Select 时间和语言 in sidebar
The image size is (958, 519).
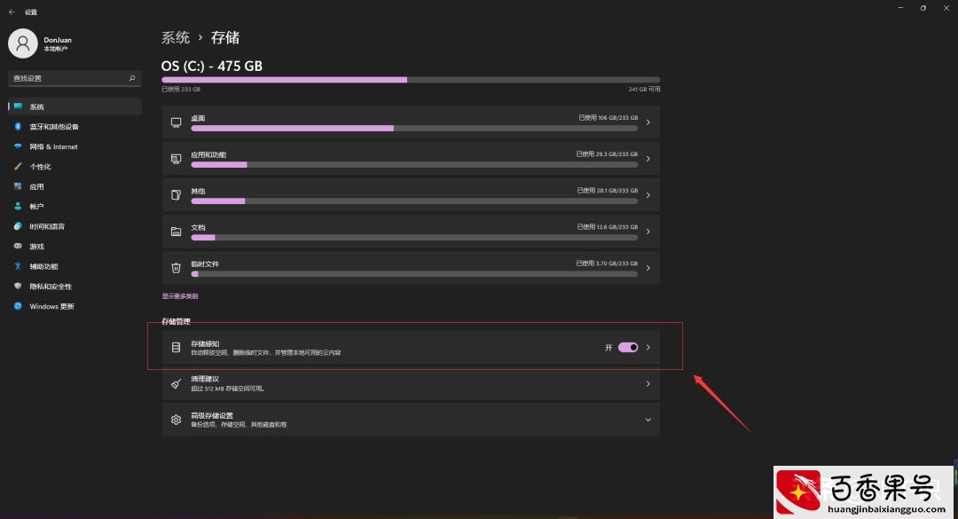pyautogui.click(x=75, y=226)
